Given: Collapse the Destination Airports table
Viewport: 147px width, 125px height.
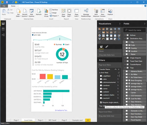Looking at the screenshot, I should 125,39.
